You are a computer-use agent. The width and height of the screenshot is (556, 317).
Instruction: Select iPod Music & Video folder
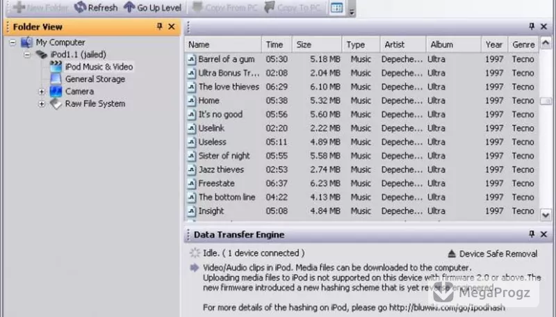coord(99,67)
